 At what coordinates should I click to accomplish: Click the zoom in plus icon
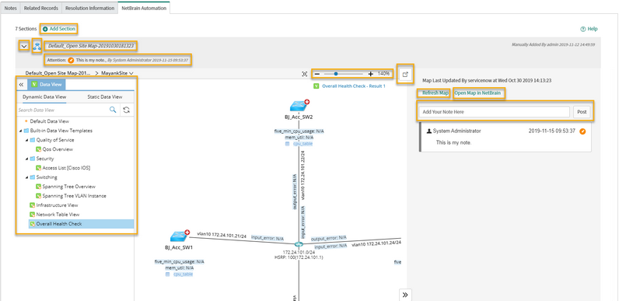pos(370,74)
